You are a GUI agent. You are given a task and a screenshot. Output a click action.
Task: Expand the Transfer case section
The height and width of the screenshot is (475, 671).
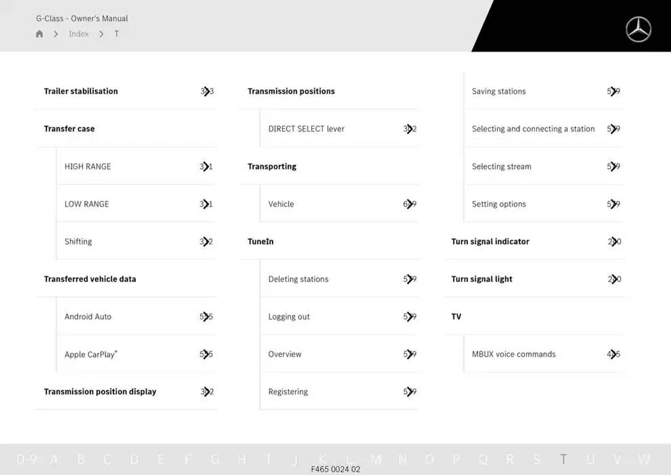coord(69,128)
